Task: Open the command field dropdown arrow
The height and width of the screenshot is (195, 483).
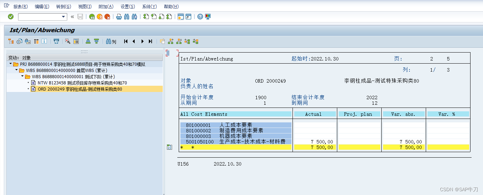Action: point(63,17)
